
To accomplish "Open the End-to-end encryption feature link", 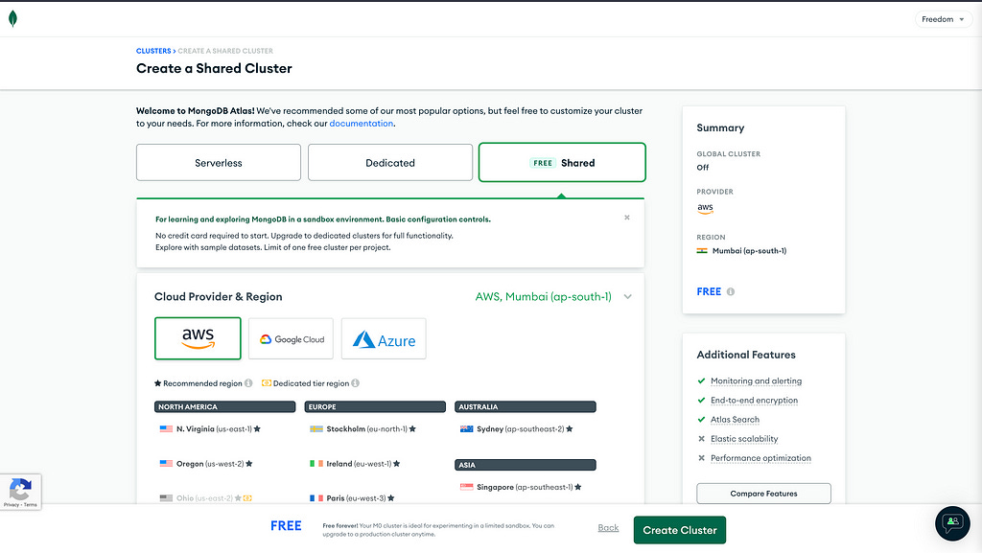I will pos(754,401).
